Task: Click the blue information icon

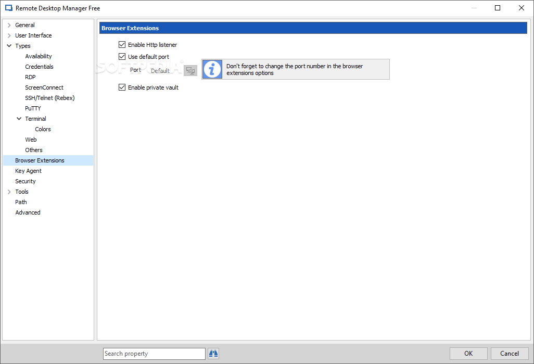Action: 212,69
